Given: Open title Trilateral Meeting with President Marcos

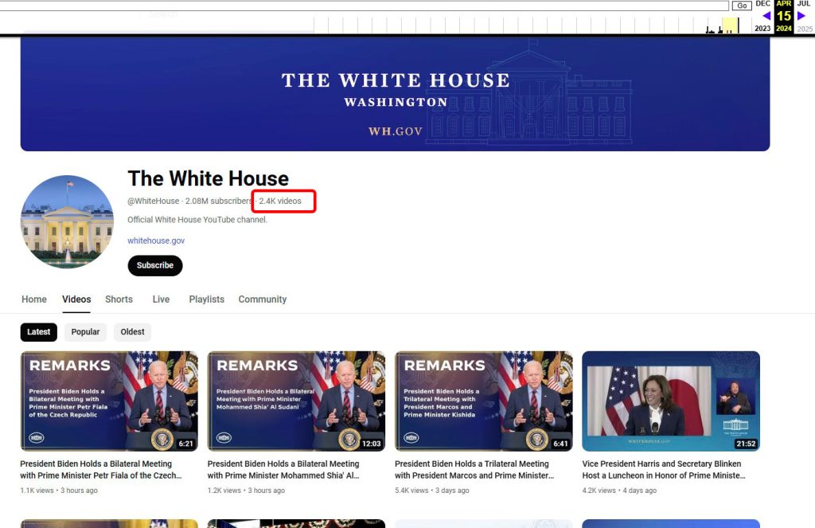Looking at the screenshot, I should pos(474,469).
